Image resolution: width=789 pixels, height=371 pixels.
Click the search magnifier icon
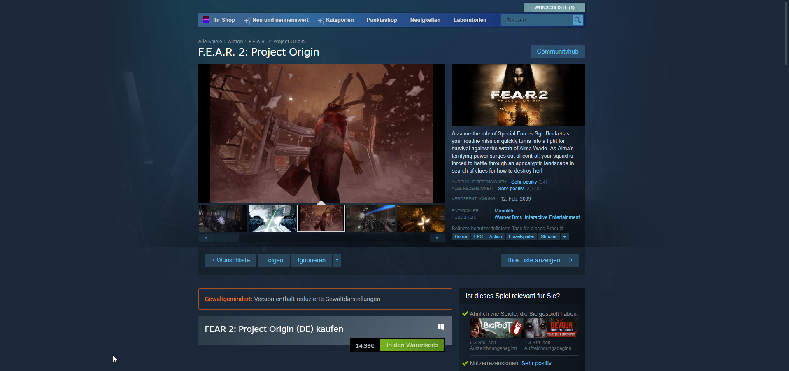pyautogui.click(x=577, y=20)
